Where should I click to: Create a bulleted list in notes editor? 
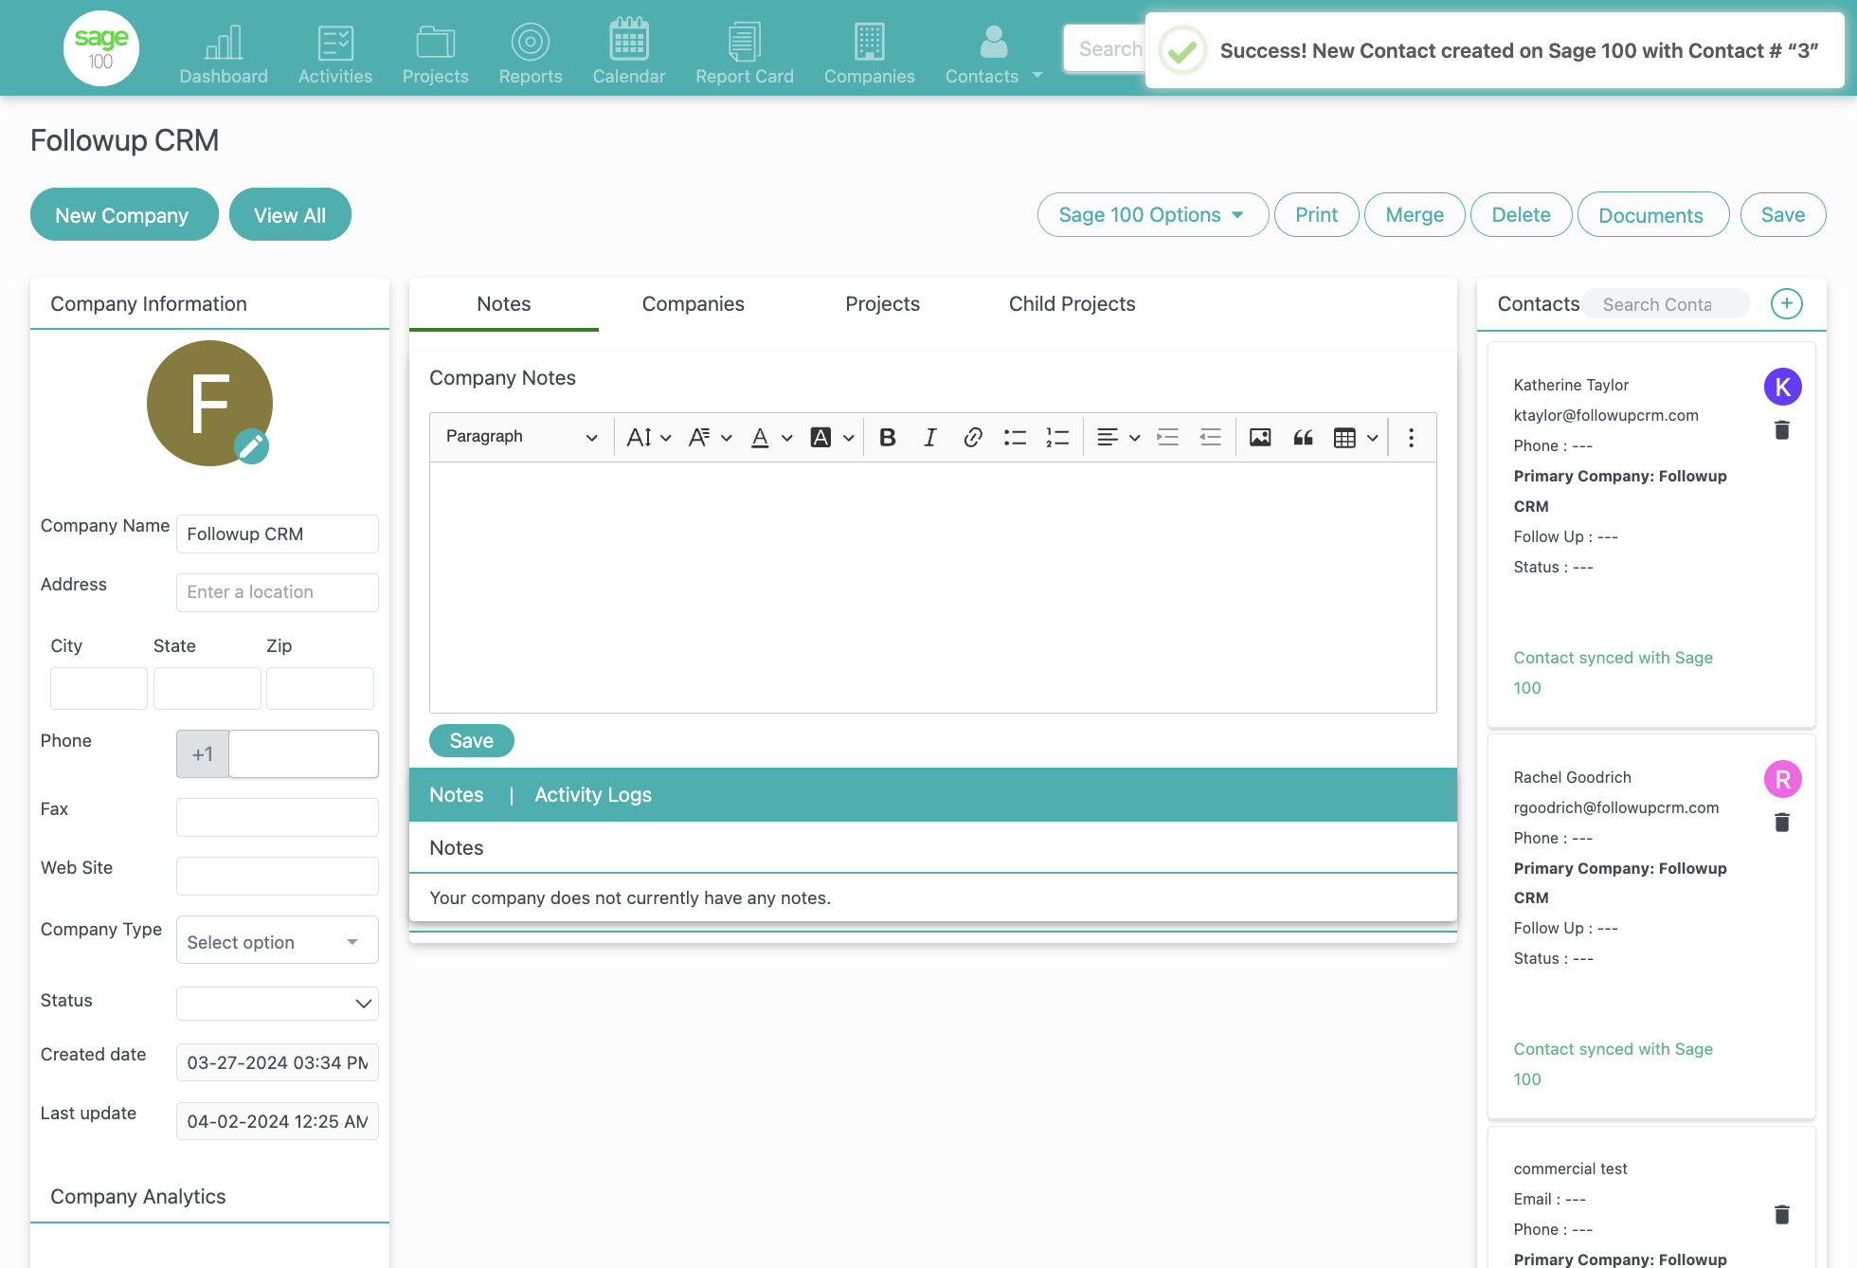coord(1016,437)
